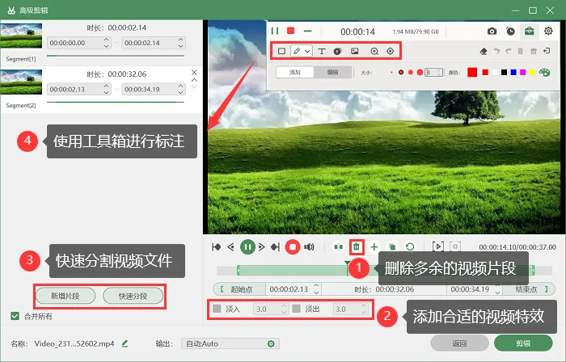
Task: Select the eraser tool
Action: (x=484, y=51)
